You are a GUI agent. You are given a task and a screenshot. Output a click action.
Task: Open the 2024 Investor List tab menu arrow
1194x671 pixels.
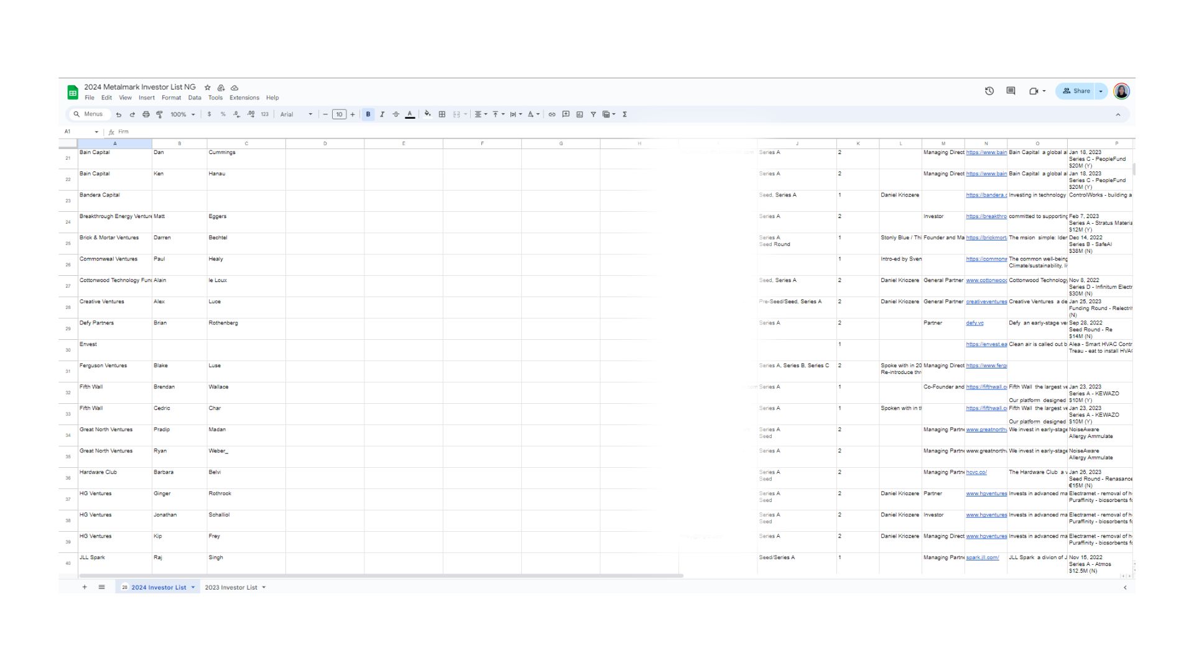point(193,588)
